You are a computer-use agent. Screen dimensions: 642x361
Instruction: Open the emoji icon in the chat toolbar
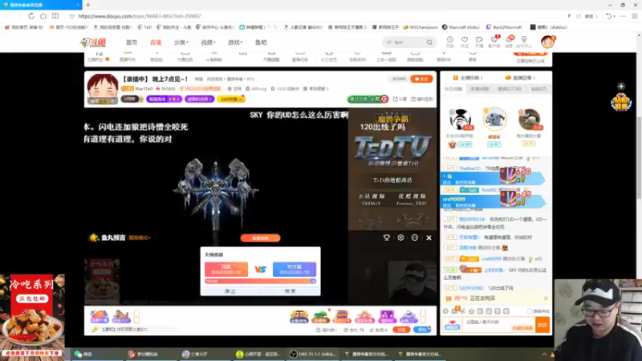[446, 311]
